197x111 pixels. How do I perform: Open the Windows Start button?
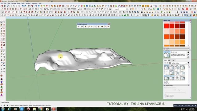[x=3, y=109]
